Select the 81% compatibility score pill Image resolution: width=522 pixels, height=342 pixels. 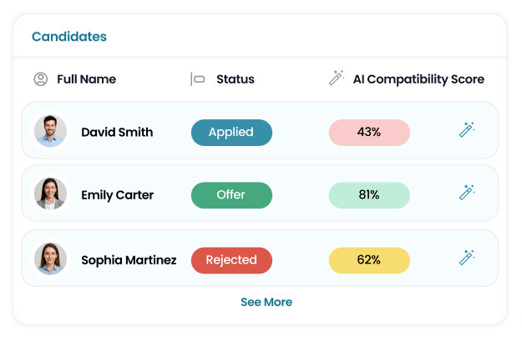tap(369, 195)
